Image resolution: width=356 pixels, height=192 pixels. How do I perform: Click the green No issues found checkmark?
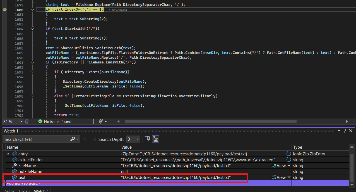coord(40,122)
